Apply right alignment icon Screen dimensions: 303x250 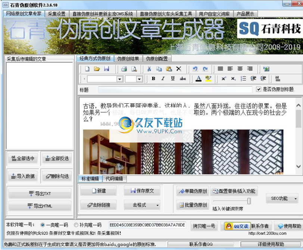(250, 69)
